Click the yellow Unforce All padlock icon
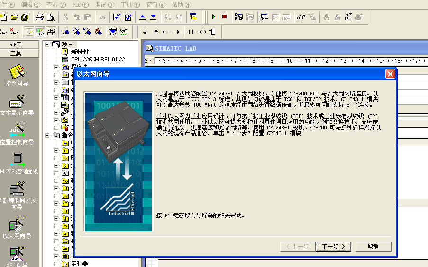 pos(348,17)
